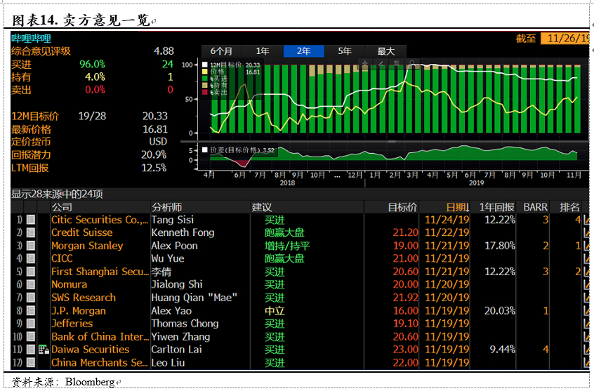Open the report icon for China Merchants Securities
Viewport: 594px width, 391px height.
31,363
